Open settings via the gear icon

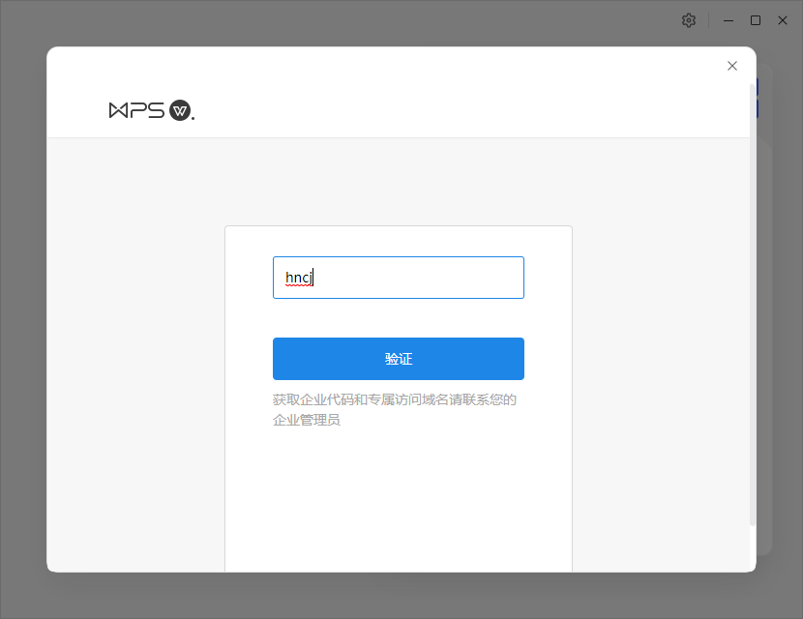point(689,20)
